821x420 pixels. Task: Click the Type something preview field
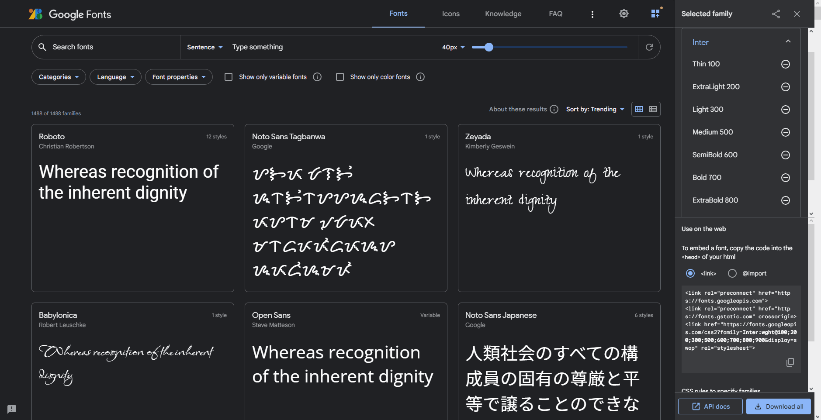[330, 47]
